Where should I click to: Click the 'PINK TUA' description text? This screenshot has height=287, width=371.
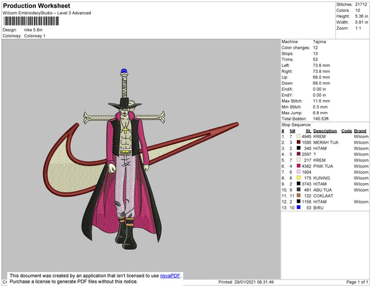[x=323, y=166]
